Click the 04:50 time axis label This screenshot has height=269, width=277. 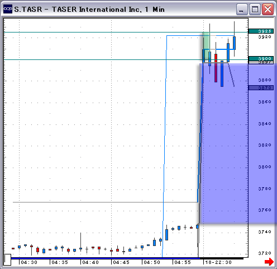click(152, 262)
